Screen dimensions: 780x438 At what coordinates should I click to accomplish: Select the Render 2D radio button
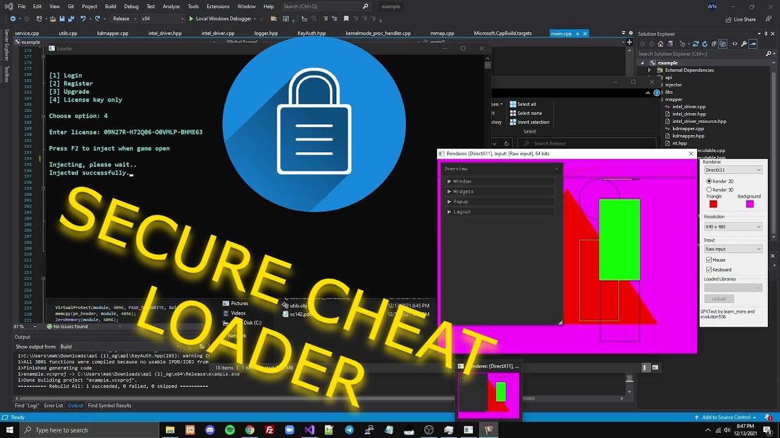coord(709,181)
